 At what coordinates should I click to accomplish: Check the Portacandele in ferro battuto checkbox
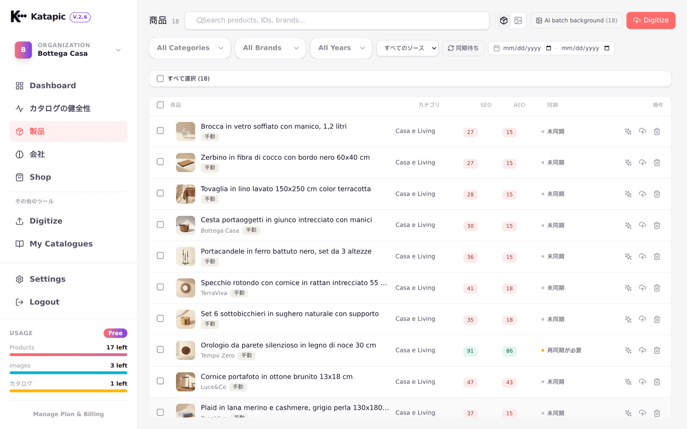160,255
